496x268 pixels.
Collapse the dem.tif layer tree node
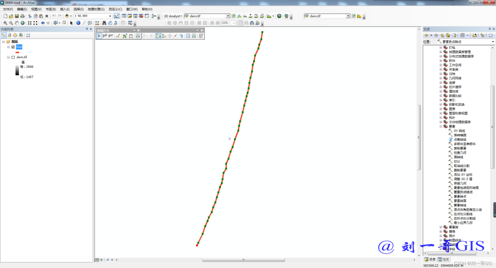point(9,57)
